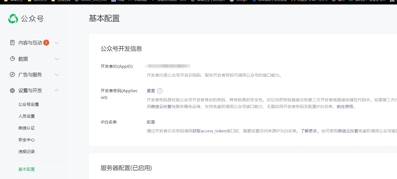Open 安全中心 in the sidebar

click(27, 140)
